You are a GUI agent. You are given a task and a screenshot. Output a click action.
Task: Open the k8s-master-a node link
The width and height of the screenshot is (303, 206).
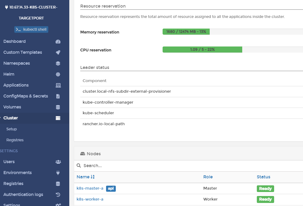(90, 188)
